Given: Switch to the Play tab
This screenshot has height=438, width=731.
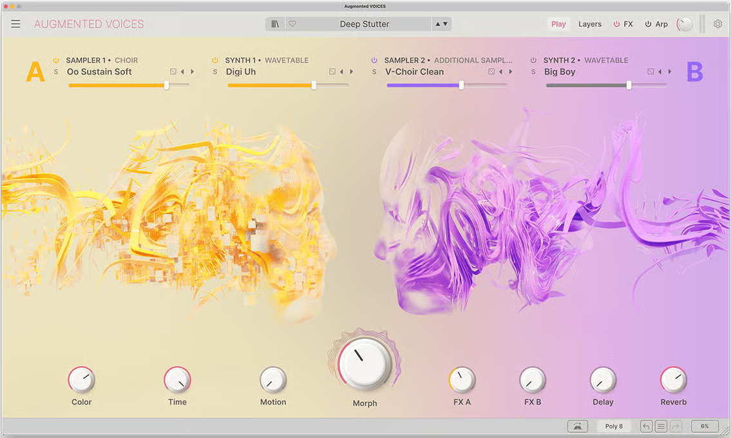Looking at the screenshot, I should tap(558, 24).
